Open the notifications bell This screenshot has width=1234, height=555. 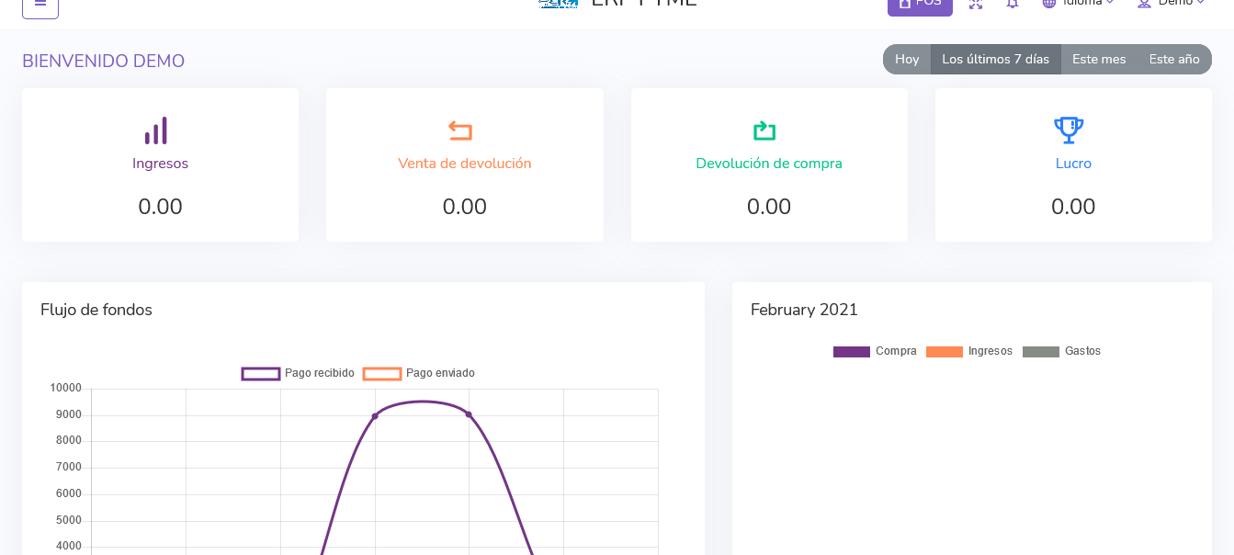(1012, 5)
